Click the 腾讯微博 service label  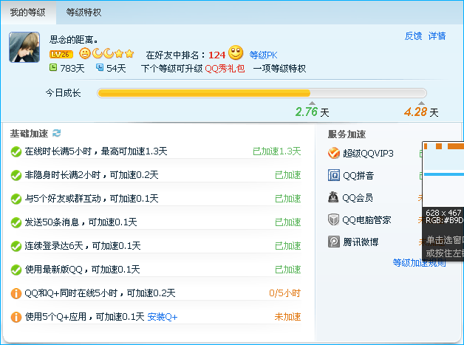[361, 242]
